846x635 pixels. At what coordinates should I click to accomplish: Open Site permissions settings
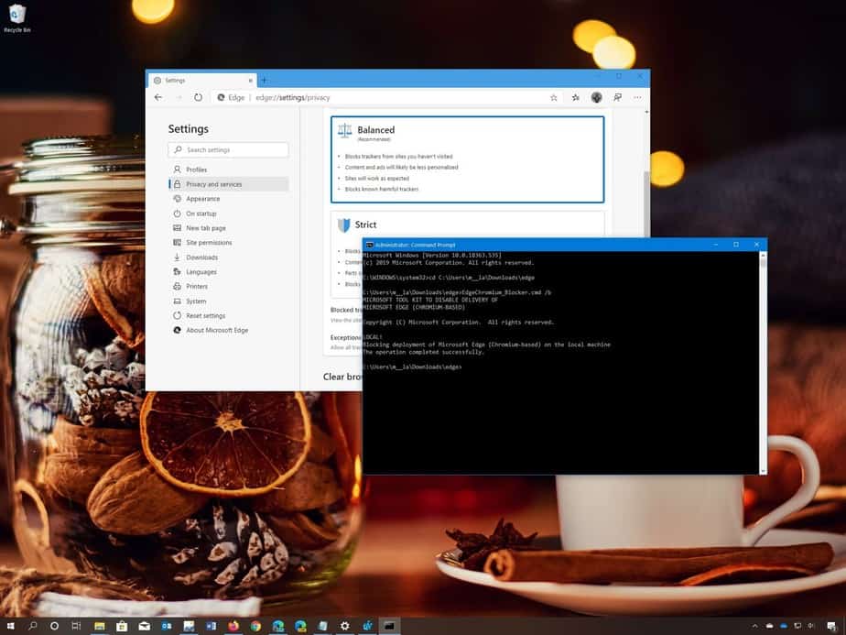[228, 243]
